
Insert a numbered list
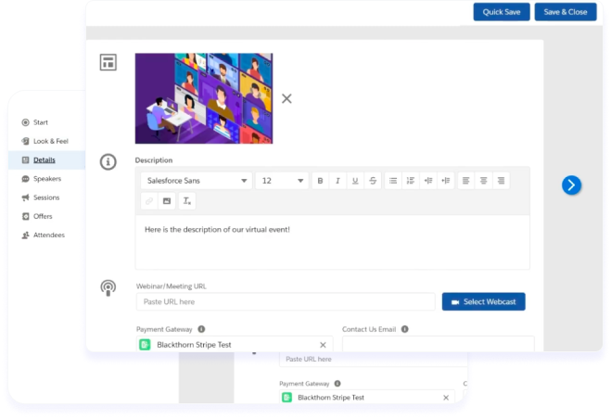[x=411, y=181]
